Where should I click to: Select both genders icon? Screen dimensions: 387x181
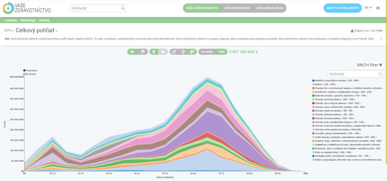click(x=192, y=52)
